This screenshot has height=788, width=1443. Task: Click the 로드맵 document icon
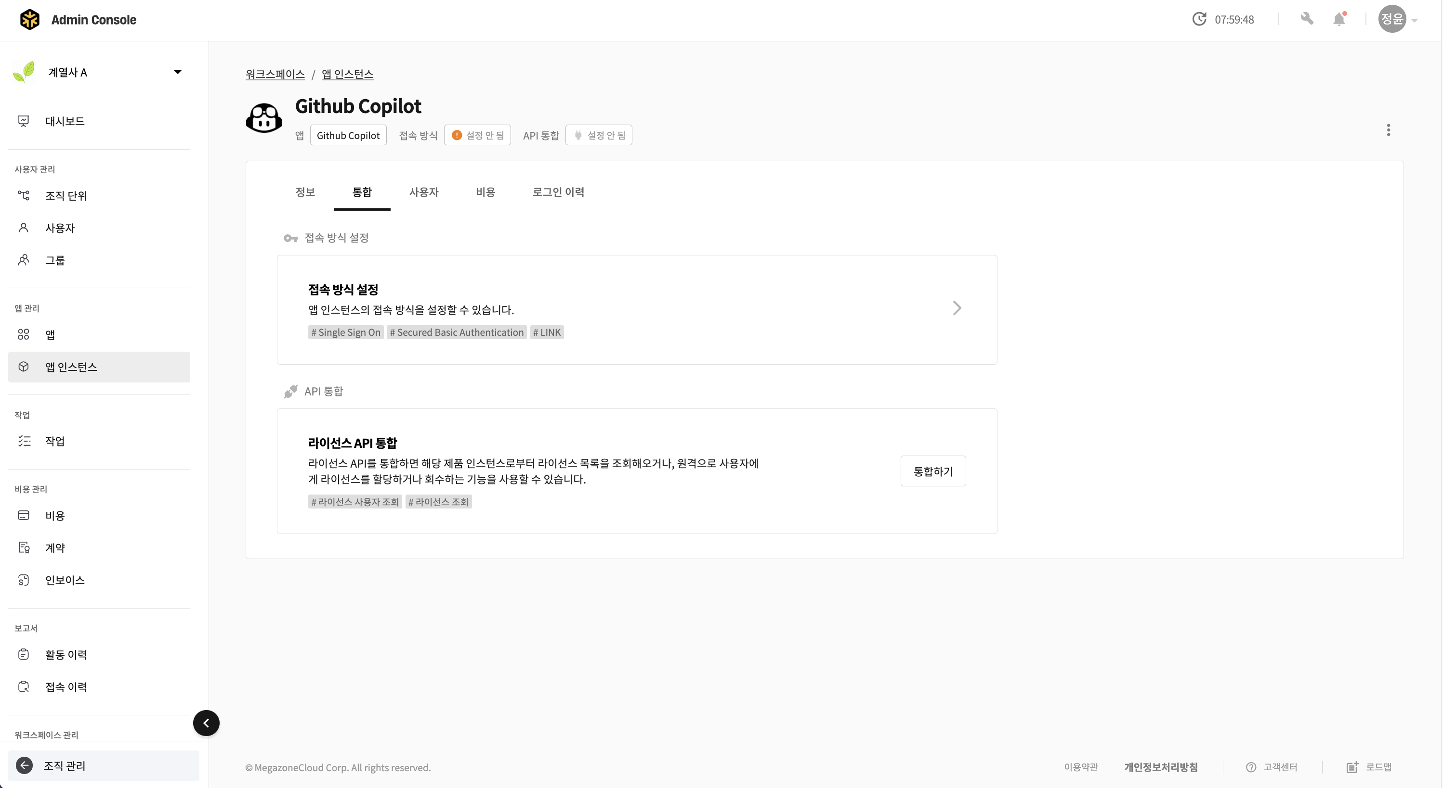pyautogui.click(x=1352, y=767)
